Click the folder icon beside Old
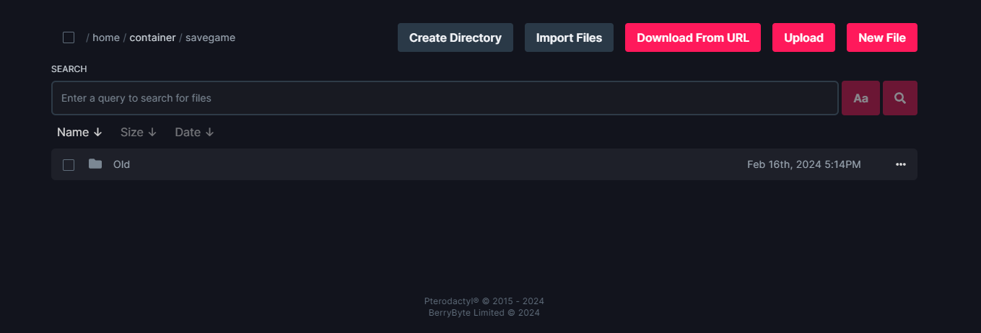Screen dimensions: 981x333 [95, 164]
